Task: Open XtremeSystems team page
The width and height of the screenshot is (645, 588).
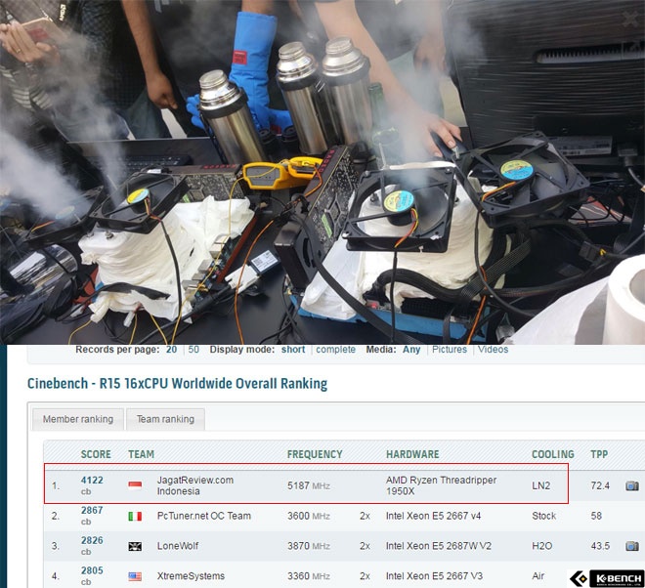Action: tap(191, 575)
